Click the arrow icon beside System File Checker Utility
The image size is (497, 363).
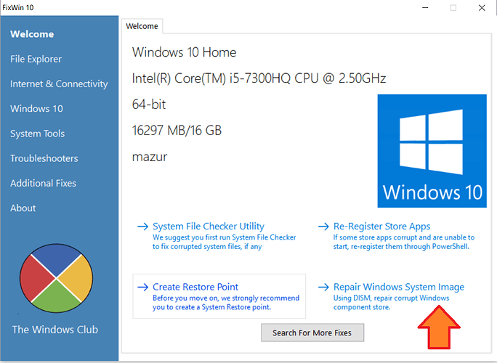[x=142, y=227]
